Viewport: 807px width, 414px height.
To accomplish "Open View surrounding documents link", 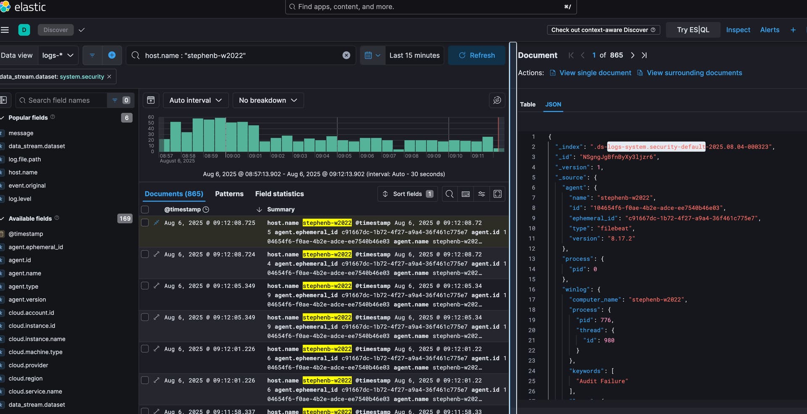I will click(x=694, y=73).
